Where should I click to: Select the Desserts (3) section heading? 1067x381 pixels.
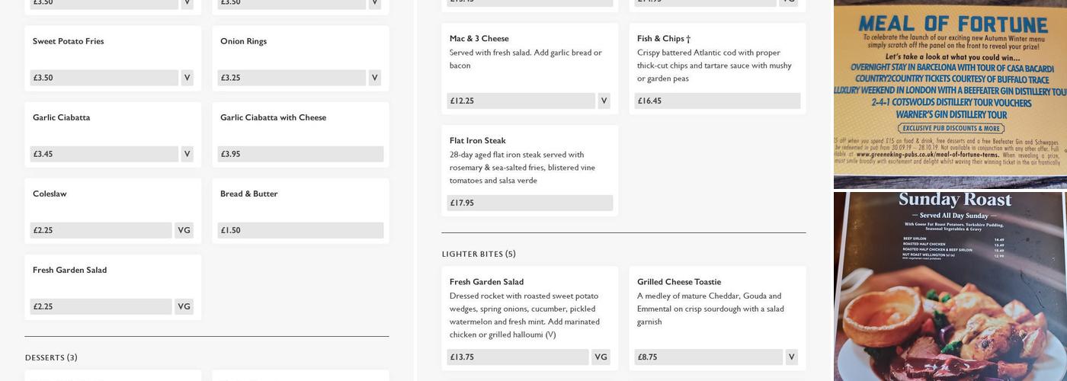coord(51,358)
